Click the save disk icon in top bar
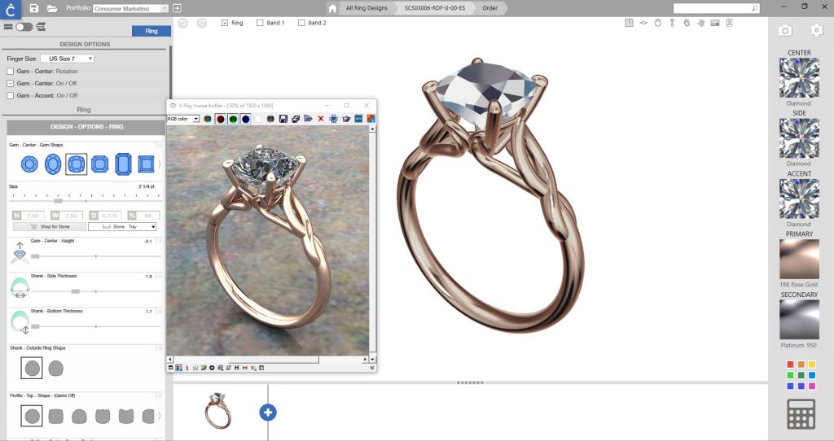Screen dimensions: 834x441 (x=34, y=8)
